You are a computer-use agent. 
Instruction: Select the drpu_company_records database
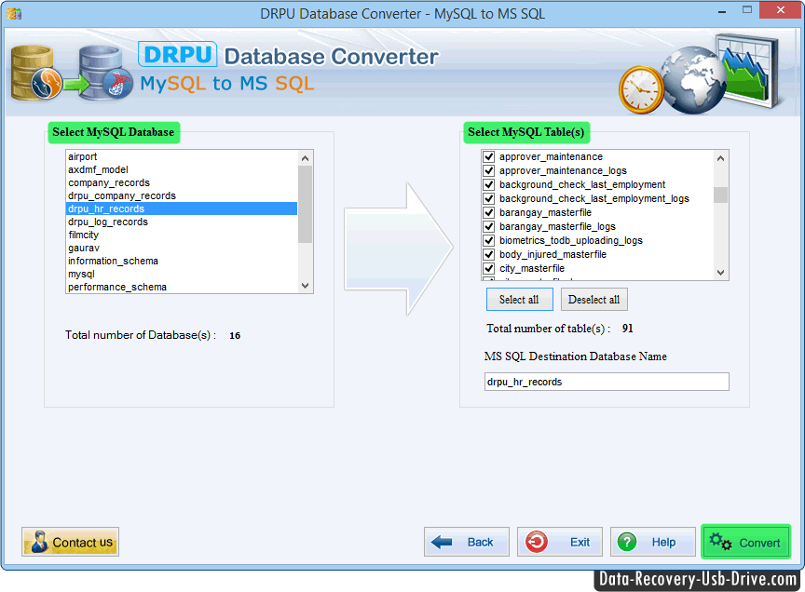[x=182, y=195]
